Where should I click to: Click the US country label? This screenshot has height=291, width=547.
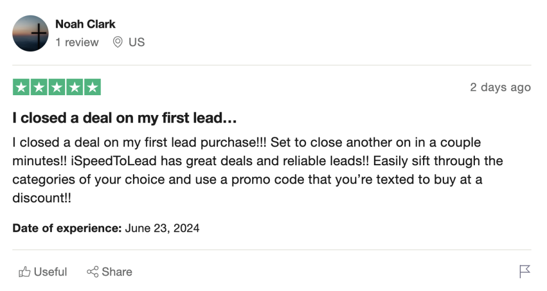click(137, 42)
